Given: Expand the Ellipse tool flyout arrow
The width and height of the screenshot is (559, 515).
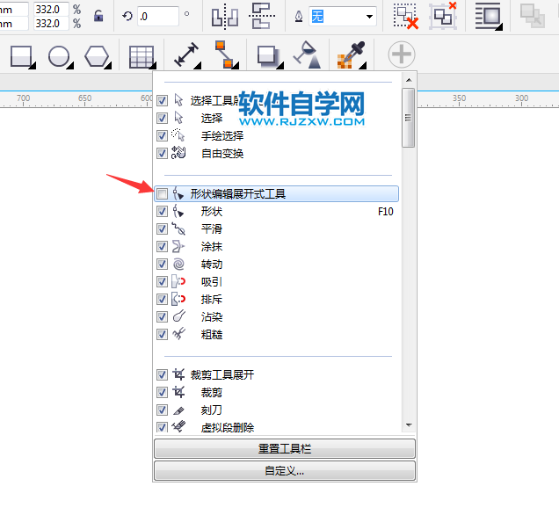Looking at the screenshot, I should 70,65.
